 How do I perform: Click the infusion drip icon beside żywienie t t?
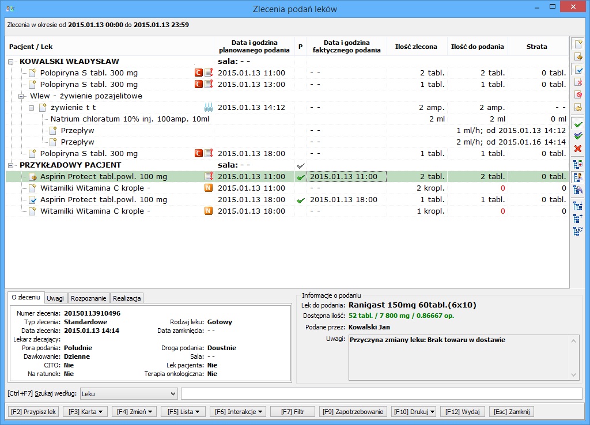[x=209, y=108]
